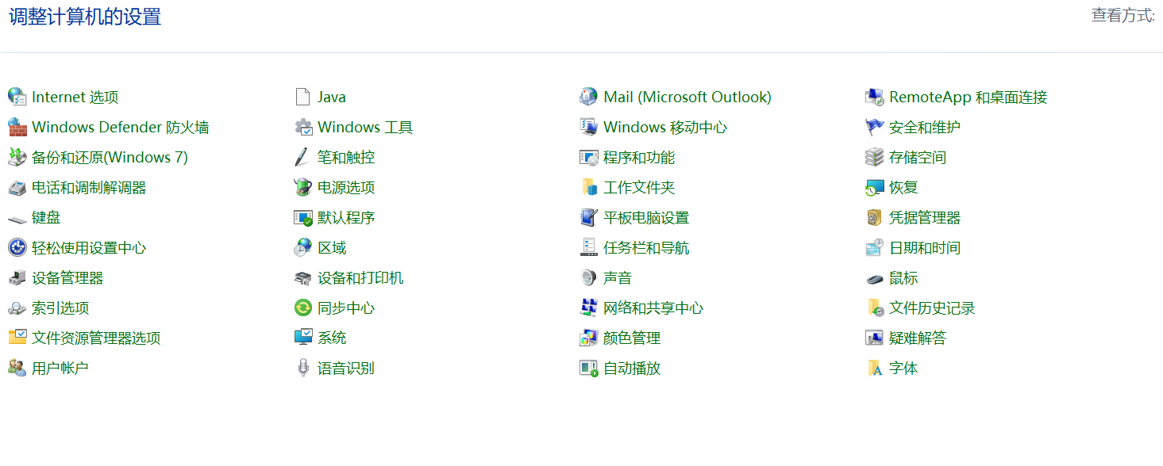Open the 电源选项 link
Image resolution: width=1163 pixels, height=466 pixels.
346,187
